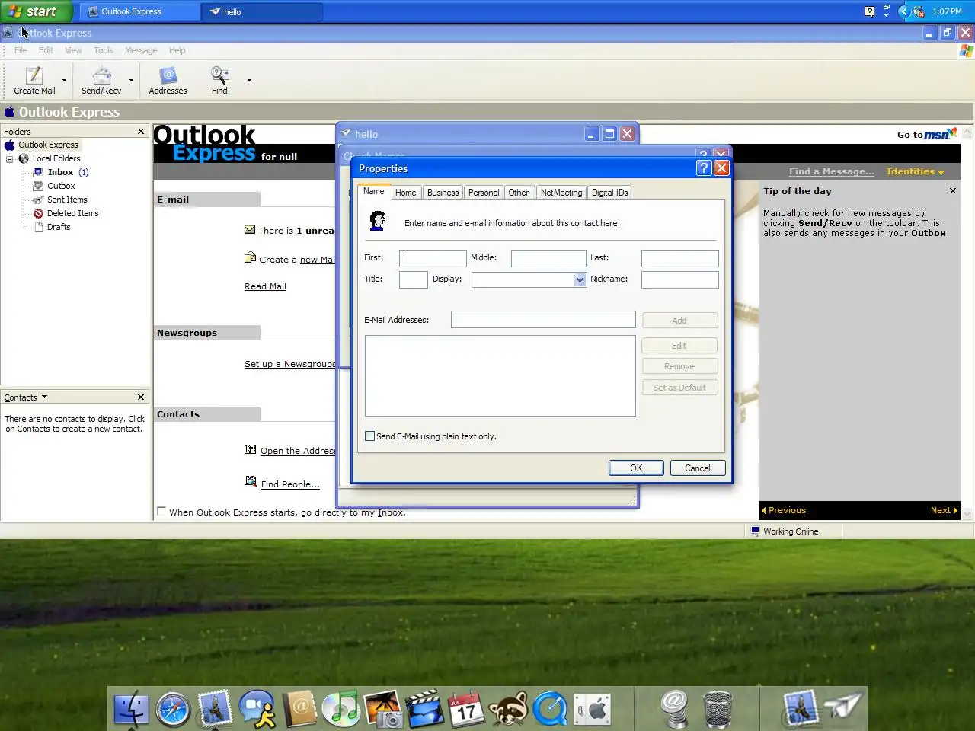975x731 pixels.
Task: Open the Create Mail dropdown arrow
Action: [x=64, y=80]
